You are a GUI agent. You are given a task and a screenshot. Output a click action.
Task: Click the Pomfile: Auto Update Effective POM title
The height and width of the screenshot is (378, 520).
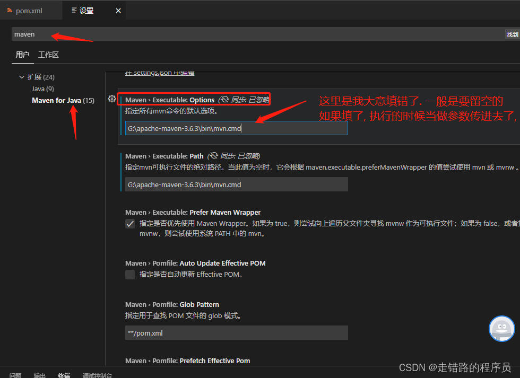pyautogui.click(x=195, y=263)
